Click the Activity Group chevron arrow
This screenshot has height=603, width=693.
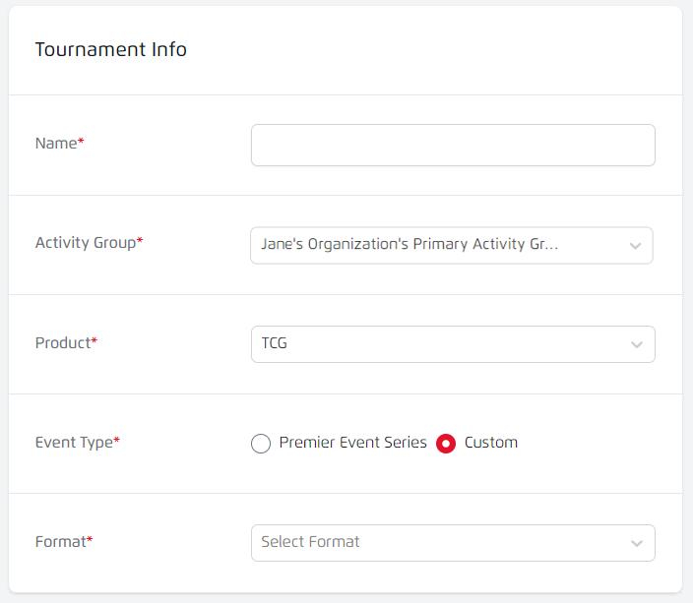(635, 246)
